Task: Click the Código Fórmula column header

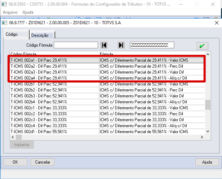Action: coord(54,54)
